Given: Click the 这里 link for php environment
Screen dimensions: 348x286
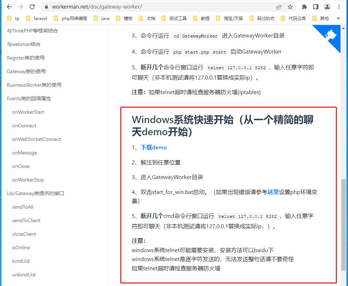Looking at the screenshot, I should pos(273,192).
